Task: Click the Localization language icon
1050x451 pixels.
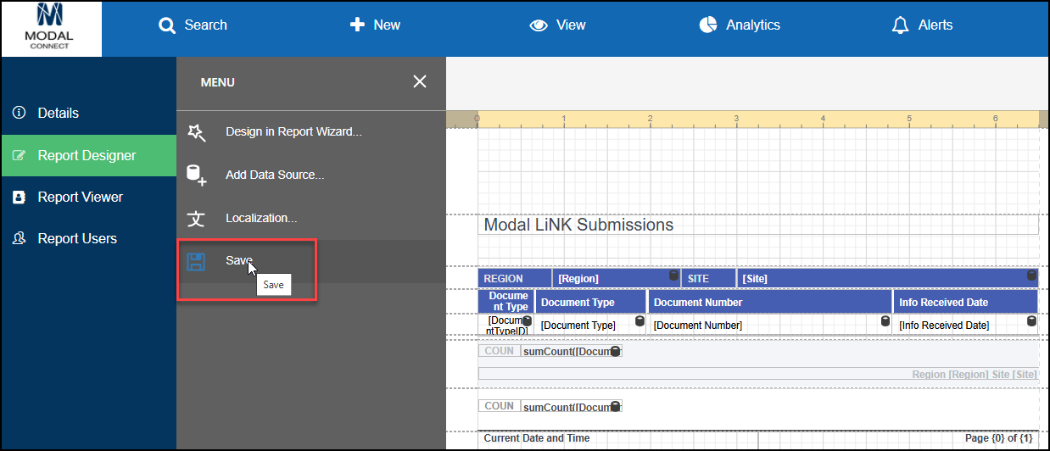Action: [196, 219]
